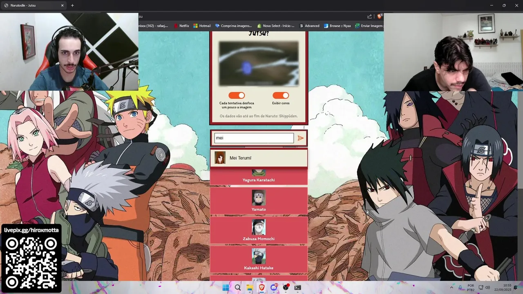
Task: Open the Nova Select bookmark
Action: [276, 26]
